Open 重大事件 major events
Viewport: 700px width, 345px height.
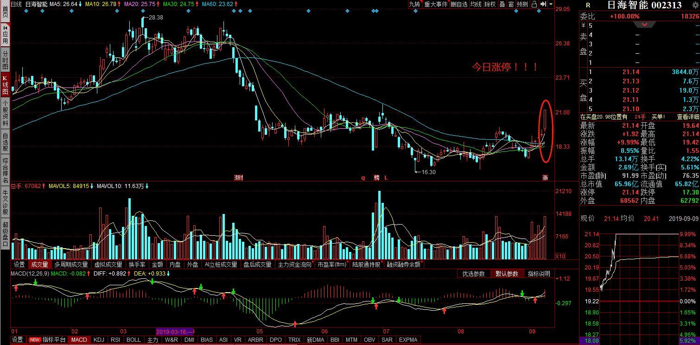[x=436, y=4]
